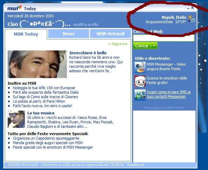
Task: Click the Messenger SMS phone icon
Action: [140, 95]
